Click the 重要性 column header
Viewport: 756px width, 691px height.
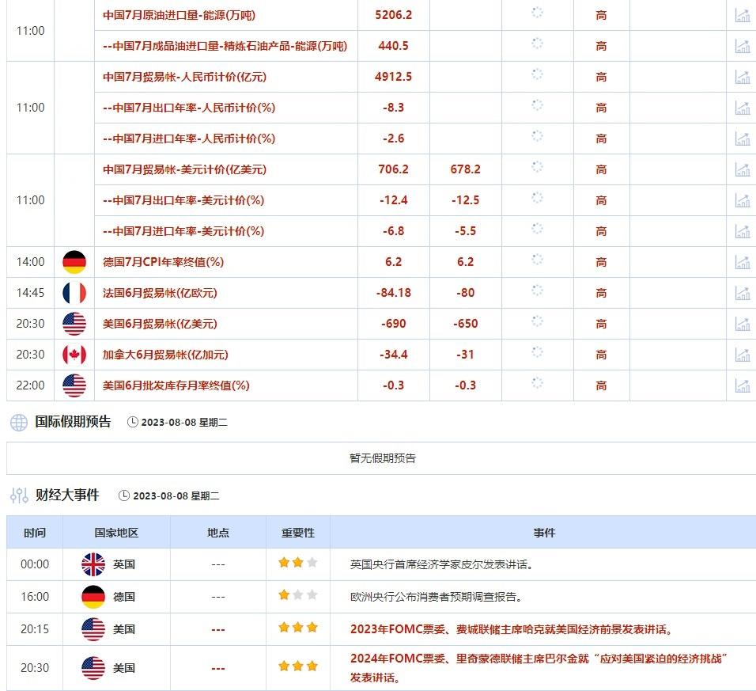pos(298,532)
